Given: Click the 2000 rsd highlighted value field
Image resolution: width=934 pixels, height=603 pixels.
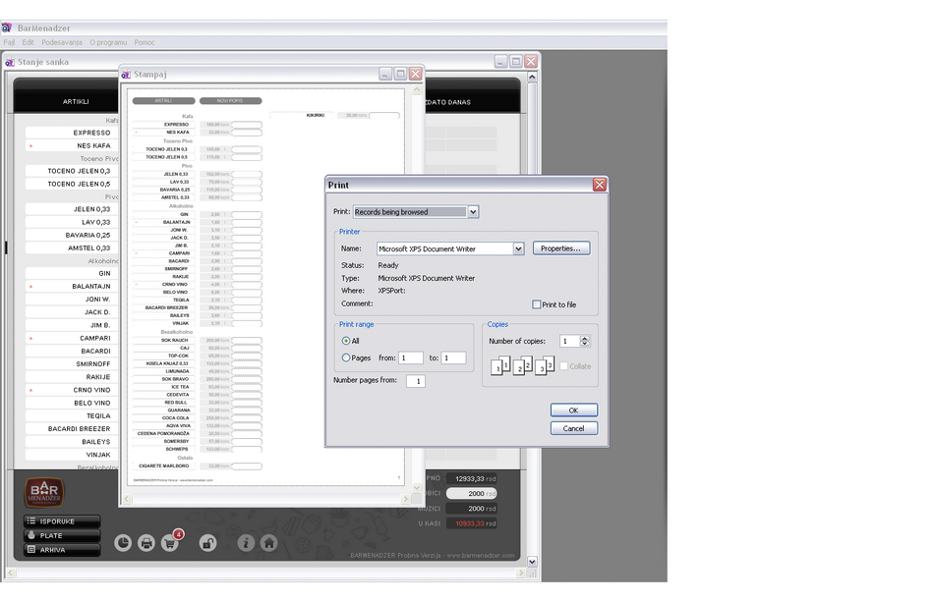Looking at the screenshot, I should click(471, 493).
